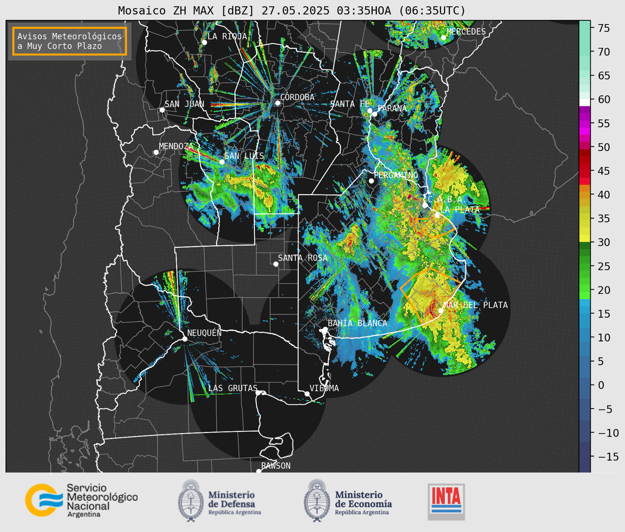
Task: Click the PERGAMINO label text
Action: 396,175
